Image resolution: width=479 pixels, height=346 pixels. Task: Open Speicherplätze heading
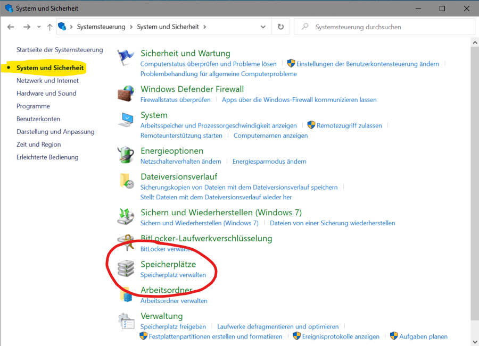pos(168,264)
